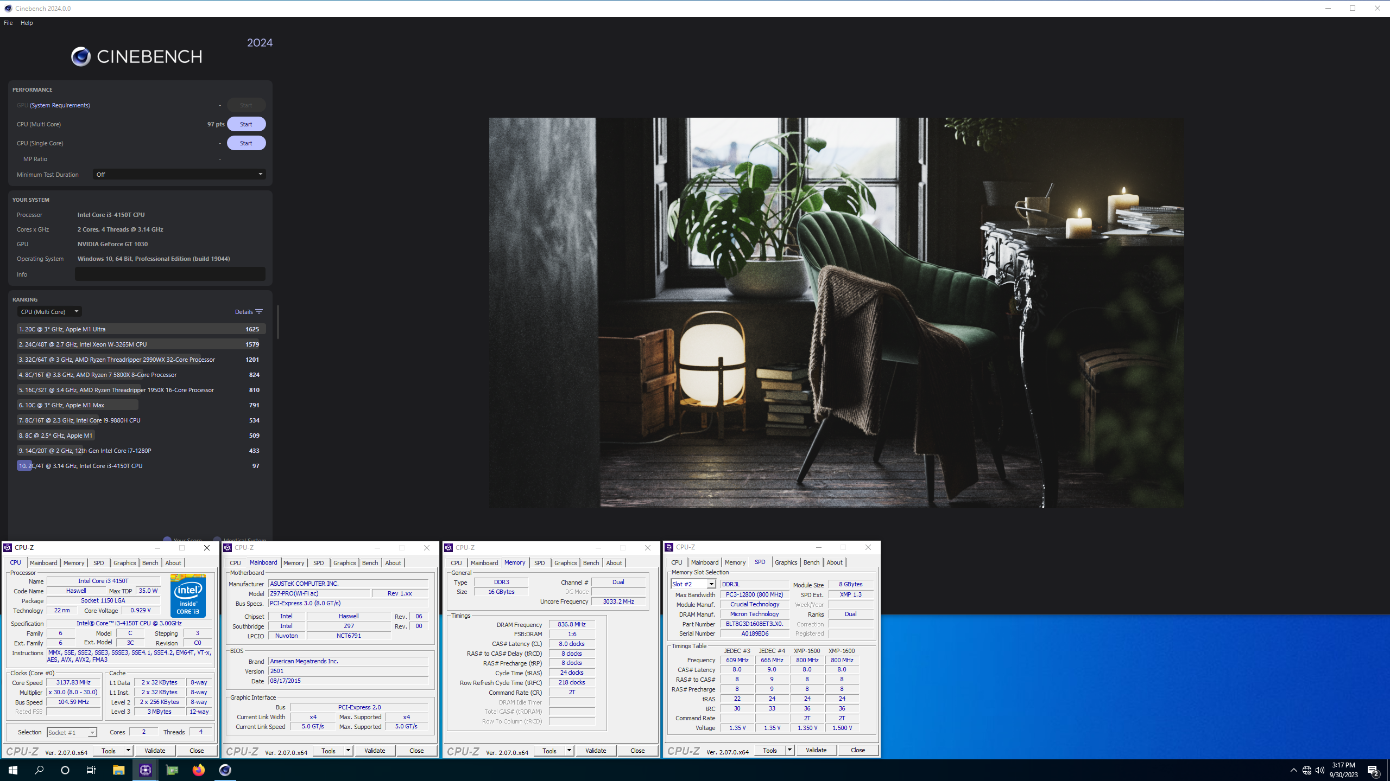
Task: Open Minimum Test Duration dropdown
Action: [179, 174]
